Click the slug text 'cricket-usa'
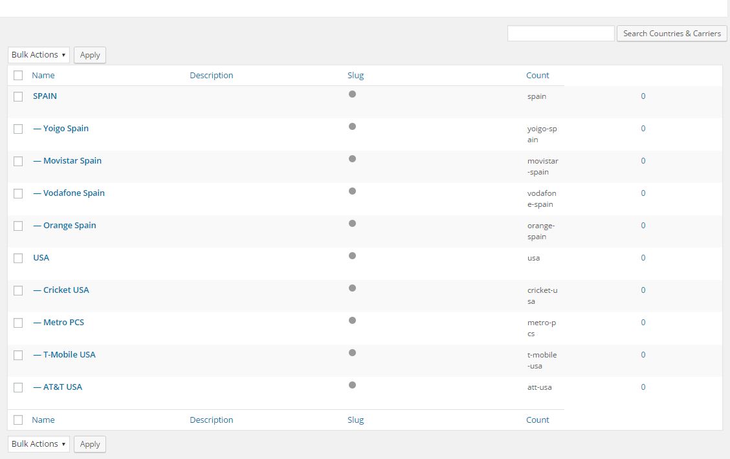The image size is (730, 459). pyautogui.click(x=542, y=296)
